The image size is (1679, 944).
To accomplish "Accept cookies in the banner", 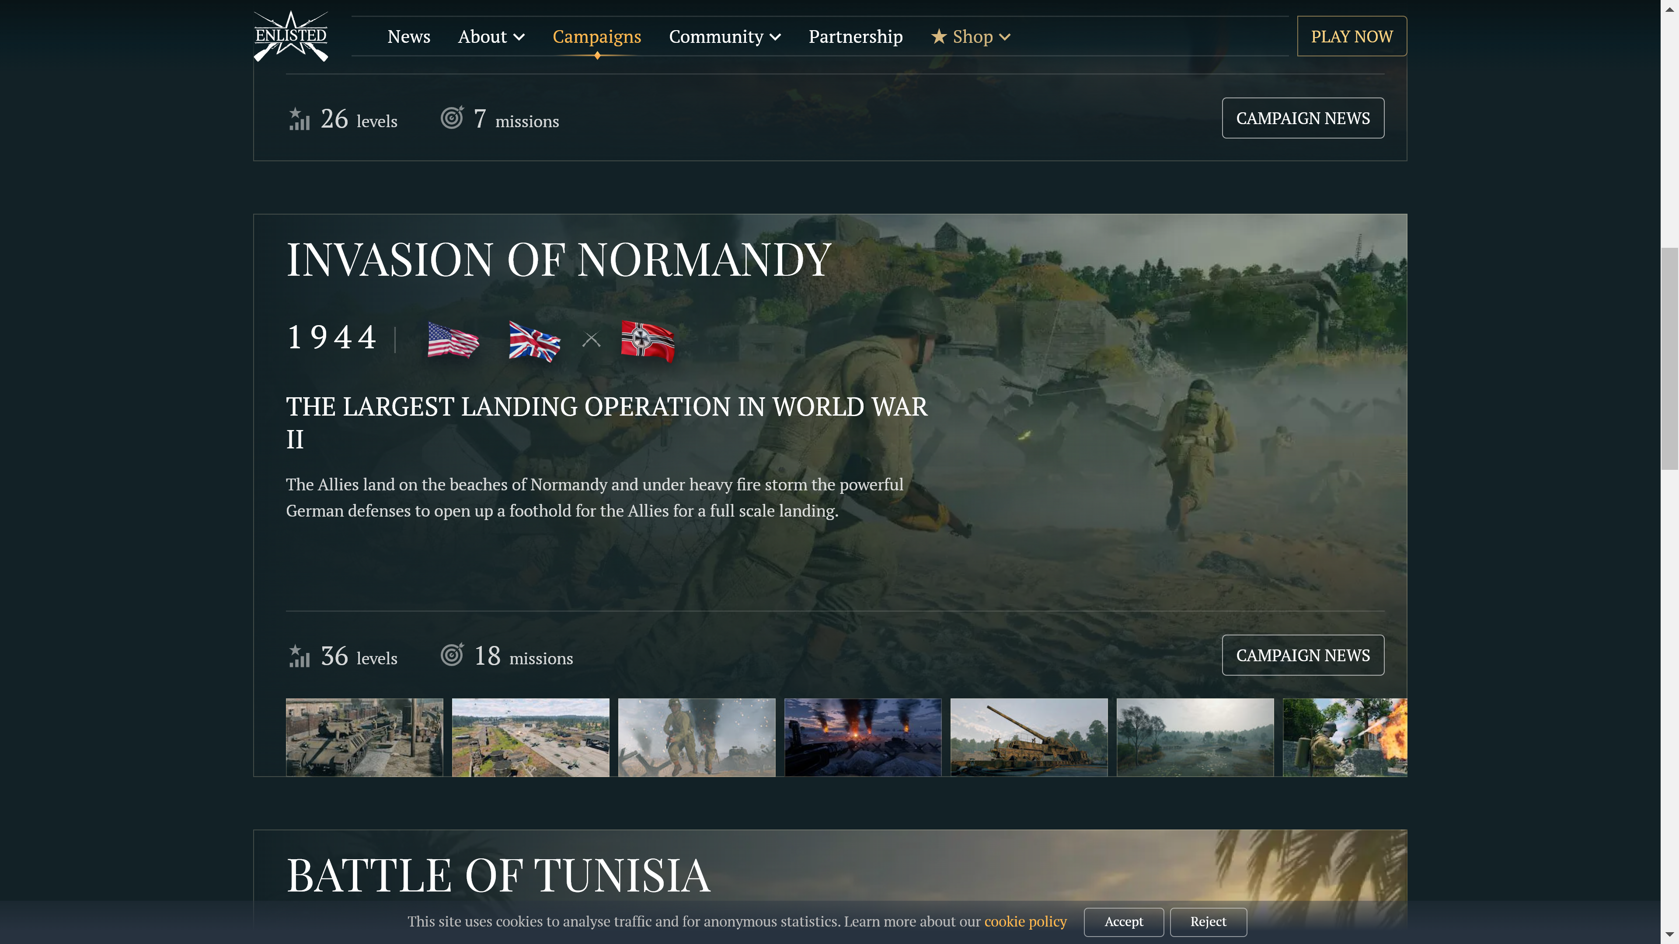I will pos(1124,922).
